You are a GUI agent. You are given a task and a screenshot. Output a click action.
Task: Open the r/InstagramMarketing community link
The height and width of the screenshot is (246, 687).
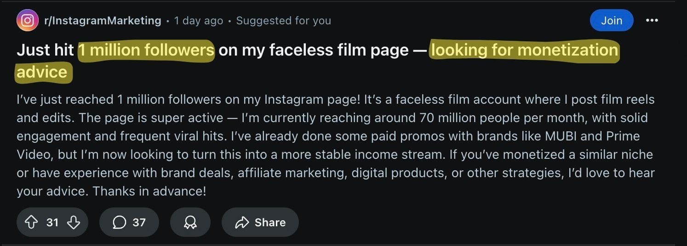click(103, 21)
